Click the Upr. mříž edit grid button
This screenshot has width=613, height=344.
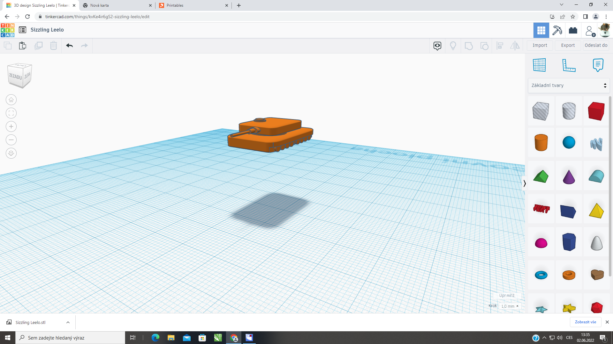click(x=507, y=296)
